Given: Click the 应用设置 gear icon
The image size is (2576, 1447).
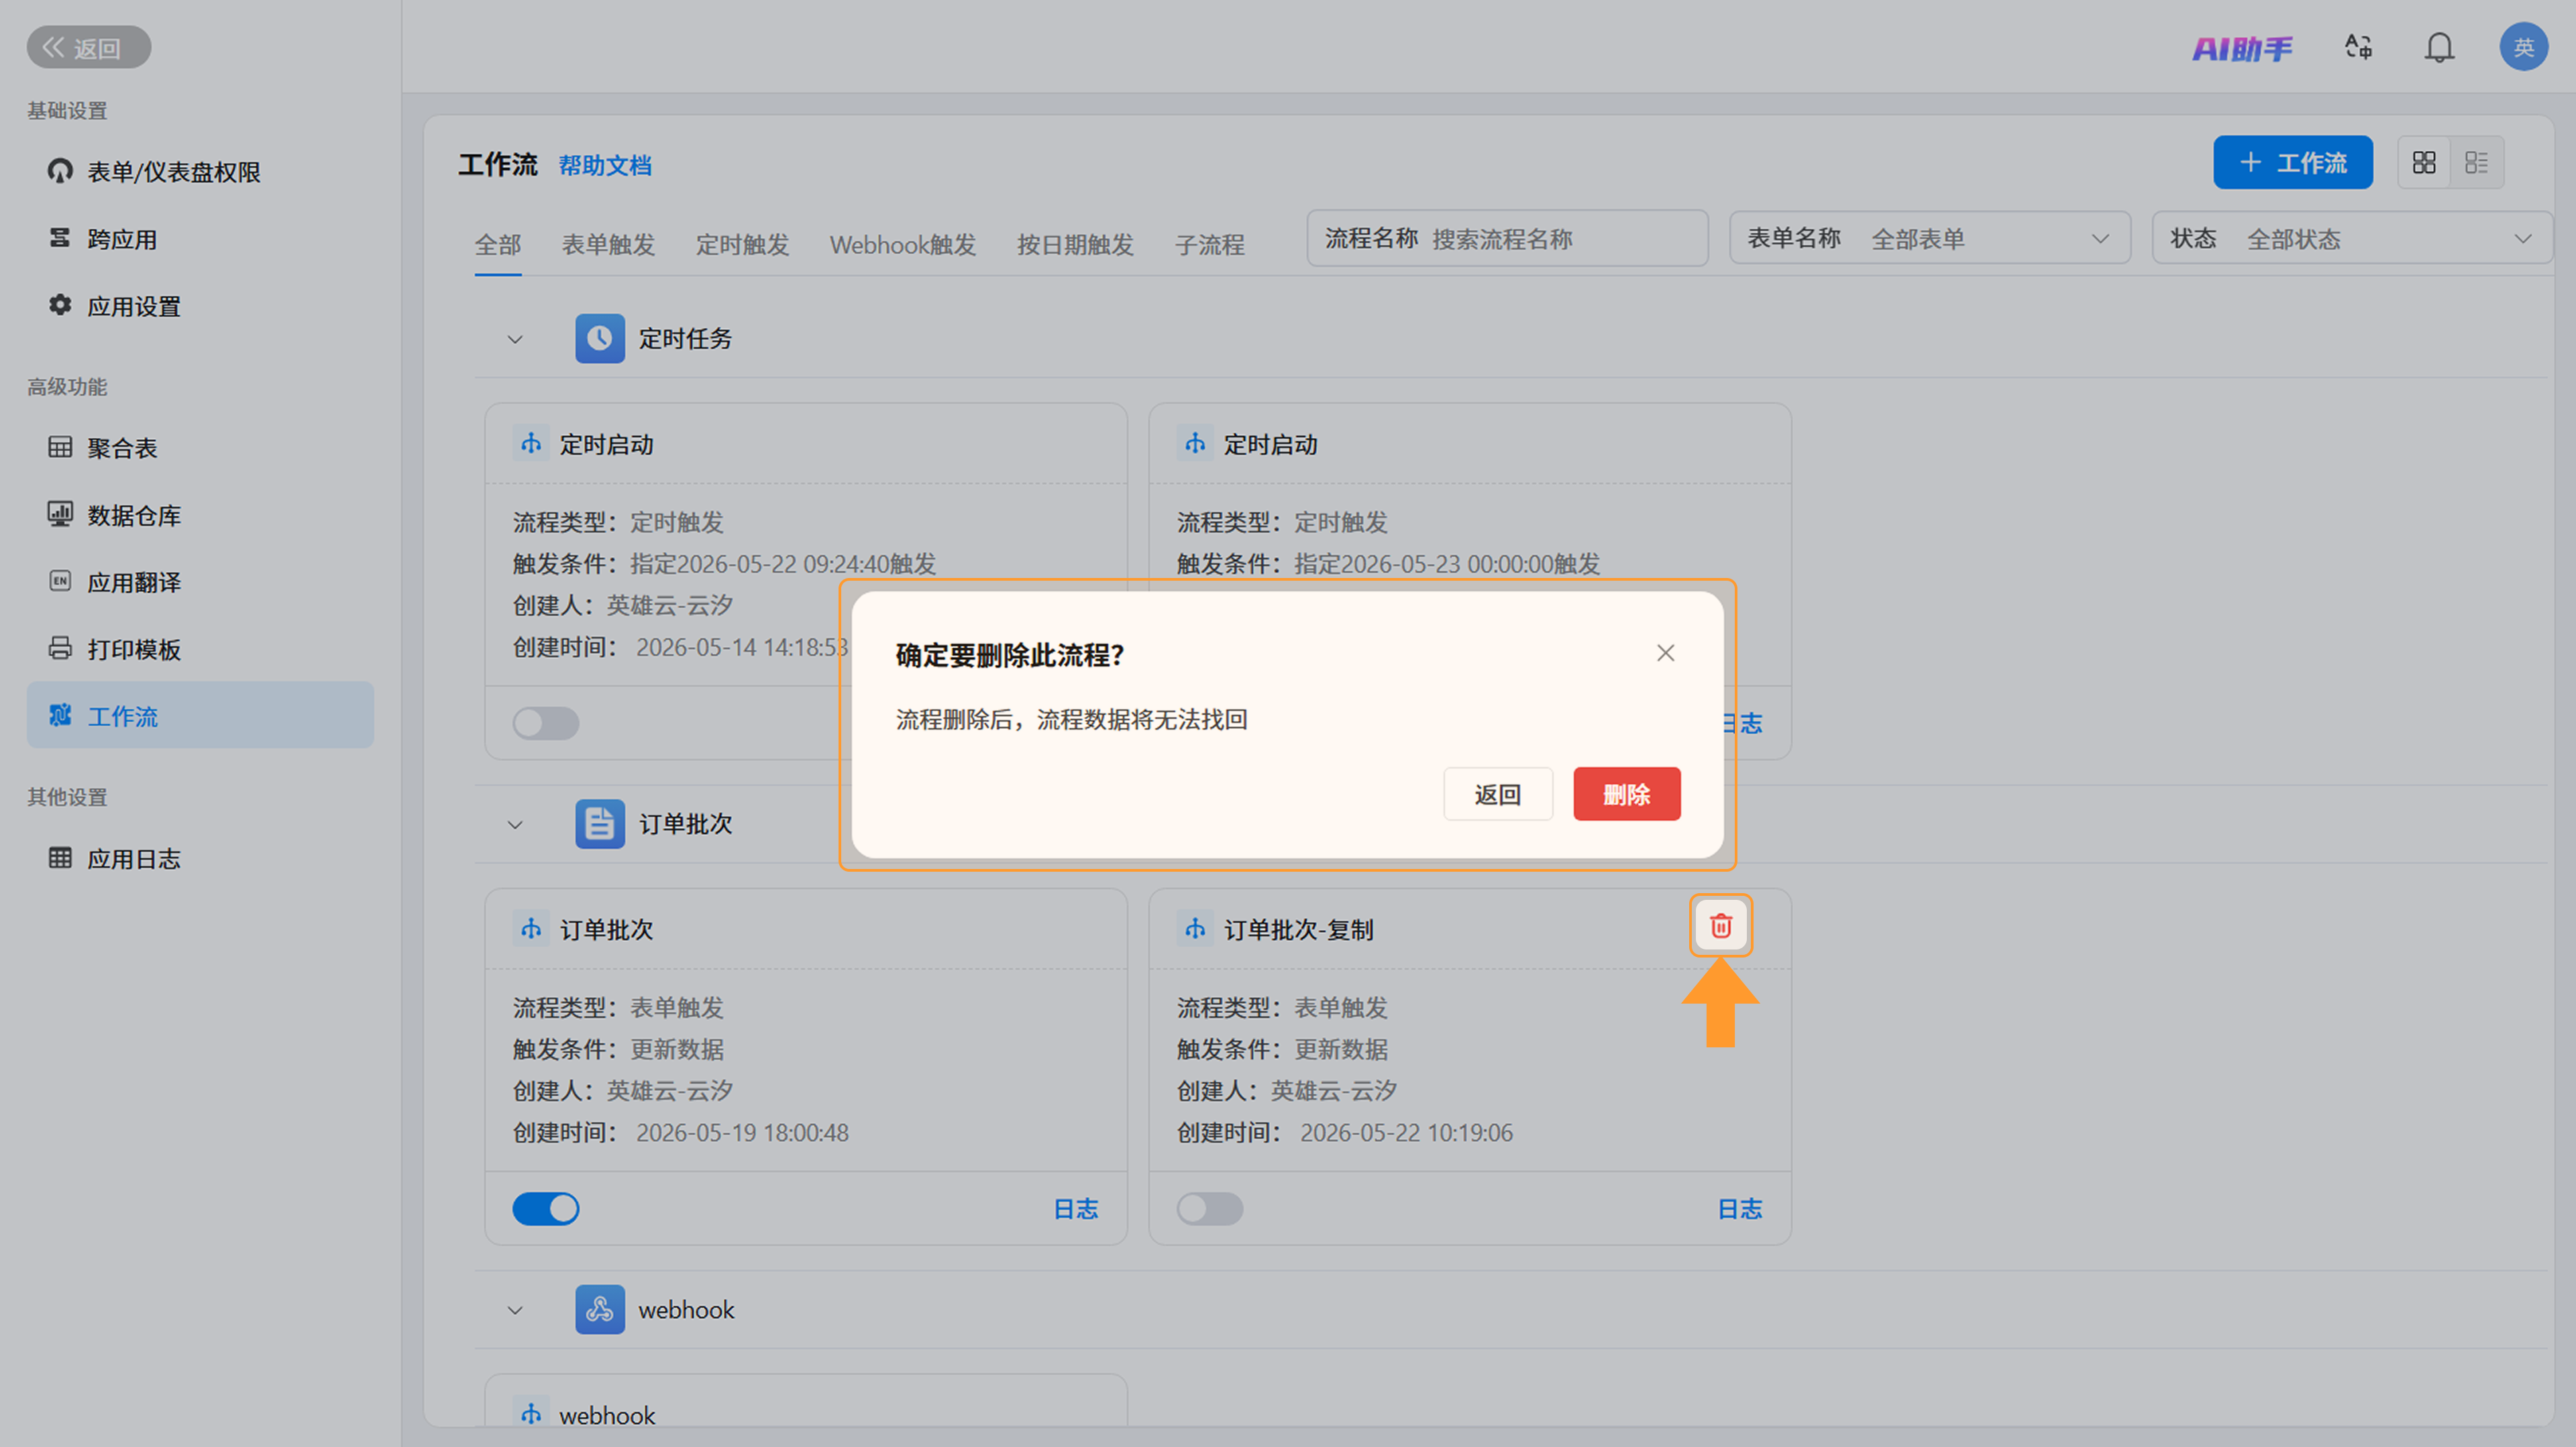Looking at the screenshot, I should click(60, 305).
